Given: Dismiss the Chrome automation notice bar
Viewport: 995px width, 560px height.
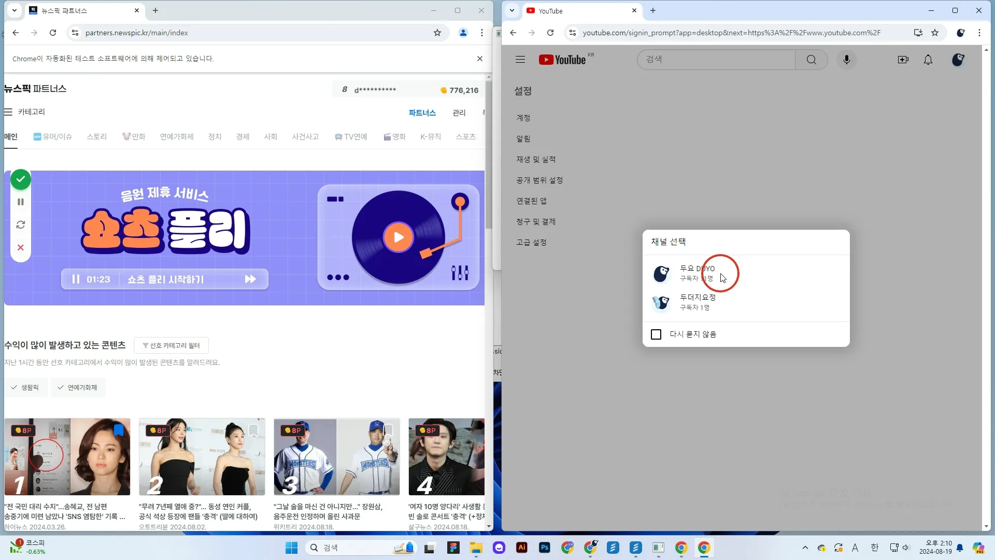Looking at the screenshot, I should pos(480,59).
